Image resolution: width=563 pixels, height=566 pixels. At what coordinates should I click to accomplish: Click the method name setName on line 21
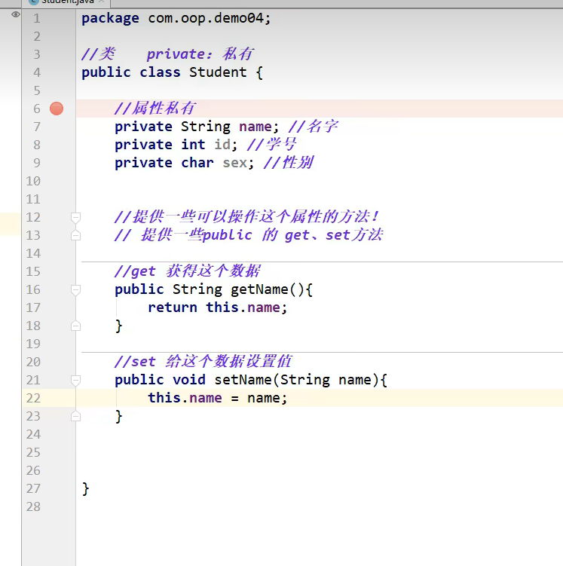(x=243, y=380)
